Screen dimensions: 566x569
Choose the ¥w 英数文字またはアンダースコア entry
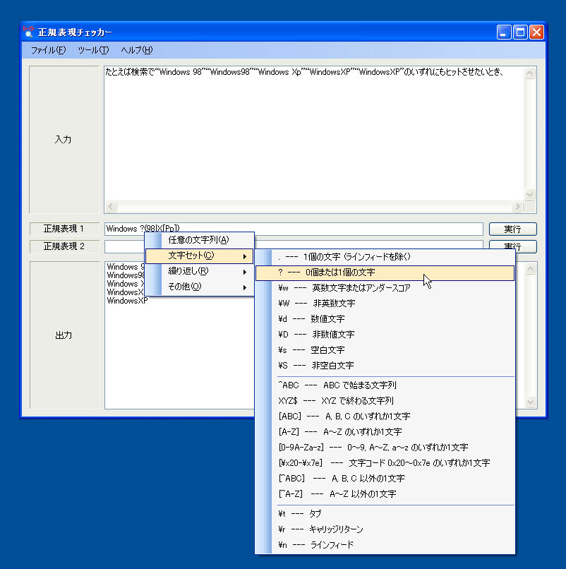click(344, 288)
